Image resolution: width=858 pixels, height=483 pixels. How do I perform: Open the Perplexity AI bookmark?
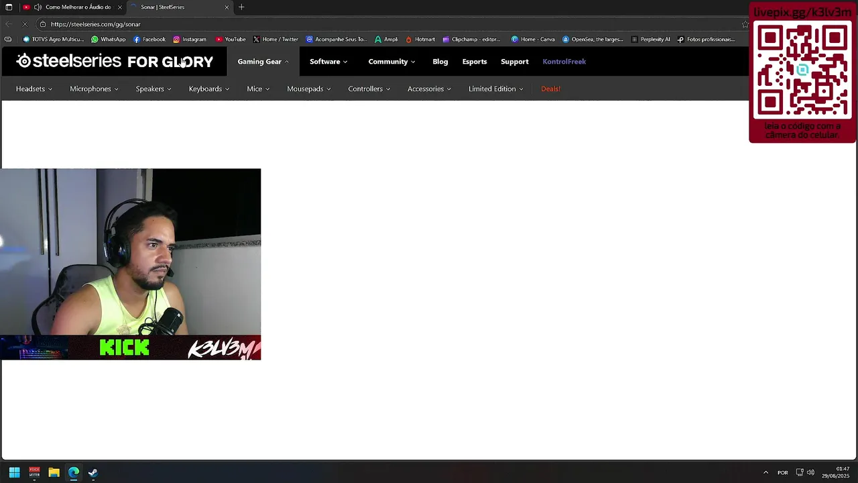pyautogui.click(x=650, y=39)
